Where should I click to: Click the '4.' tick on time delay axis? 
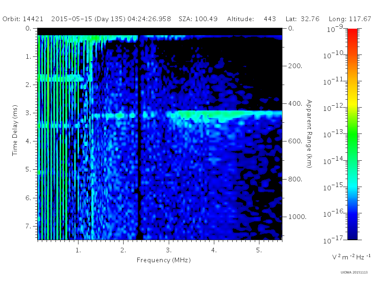(x=29, y=141)
